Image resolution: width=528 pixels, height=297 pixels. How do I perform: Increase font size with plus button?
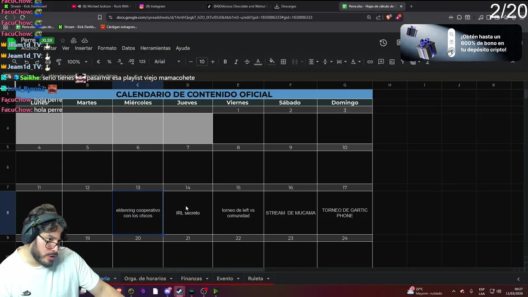coord(213,61)
